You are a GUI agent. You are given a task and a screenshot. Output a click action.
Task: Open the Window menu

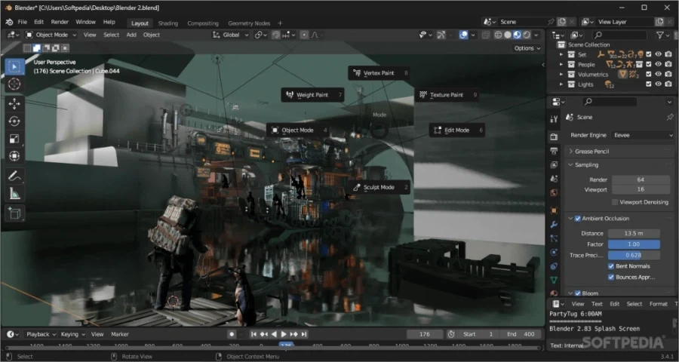(x=85, y=22)
